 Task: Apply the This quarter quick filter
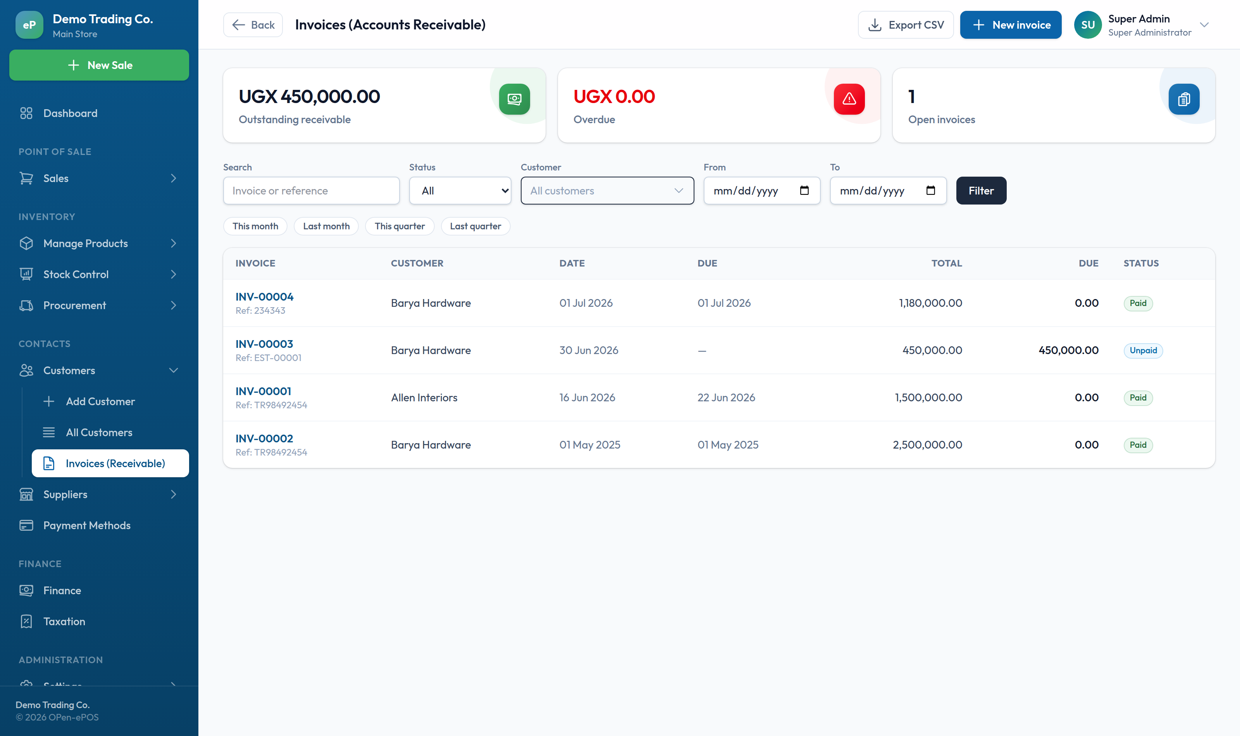pyautogui.click(x=400, y=226)
